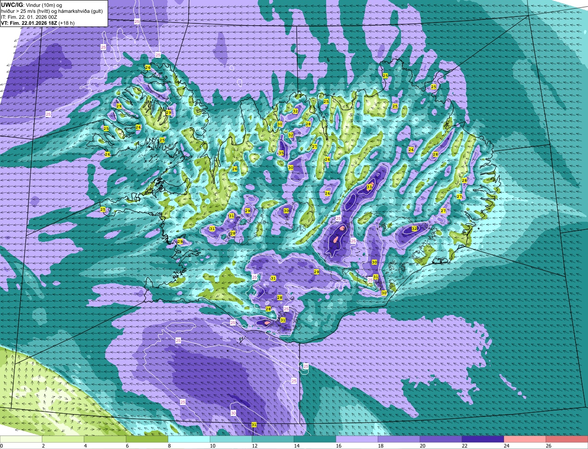Click the 24–26 m/s pink legend swatch
The image size is (588, 449).
click(525, 439)
